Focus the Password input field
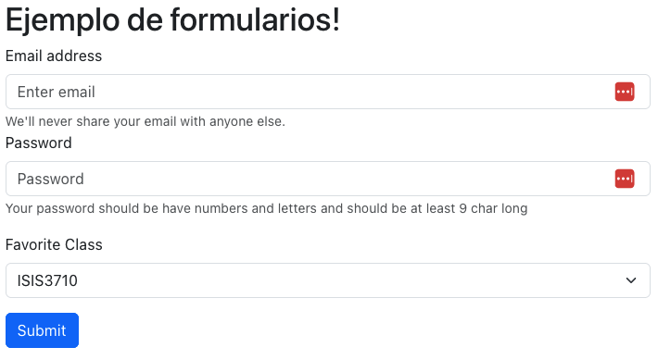 (328, 179)
